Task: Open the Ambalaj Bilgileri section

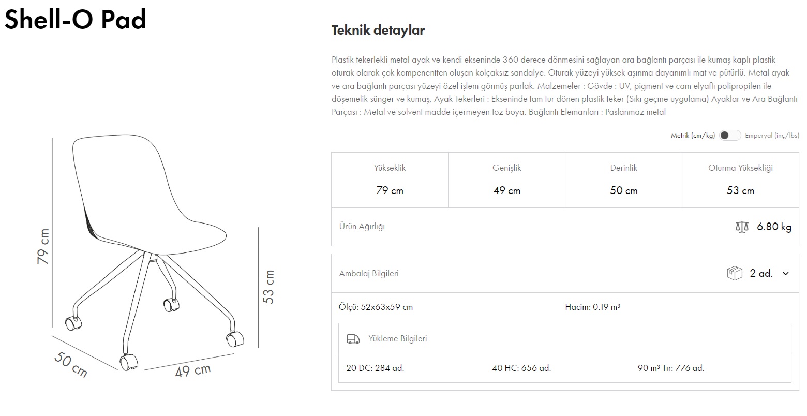Action: coord(369,273)
